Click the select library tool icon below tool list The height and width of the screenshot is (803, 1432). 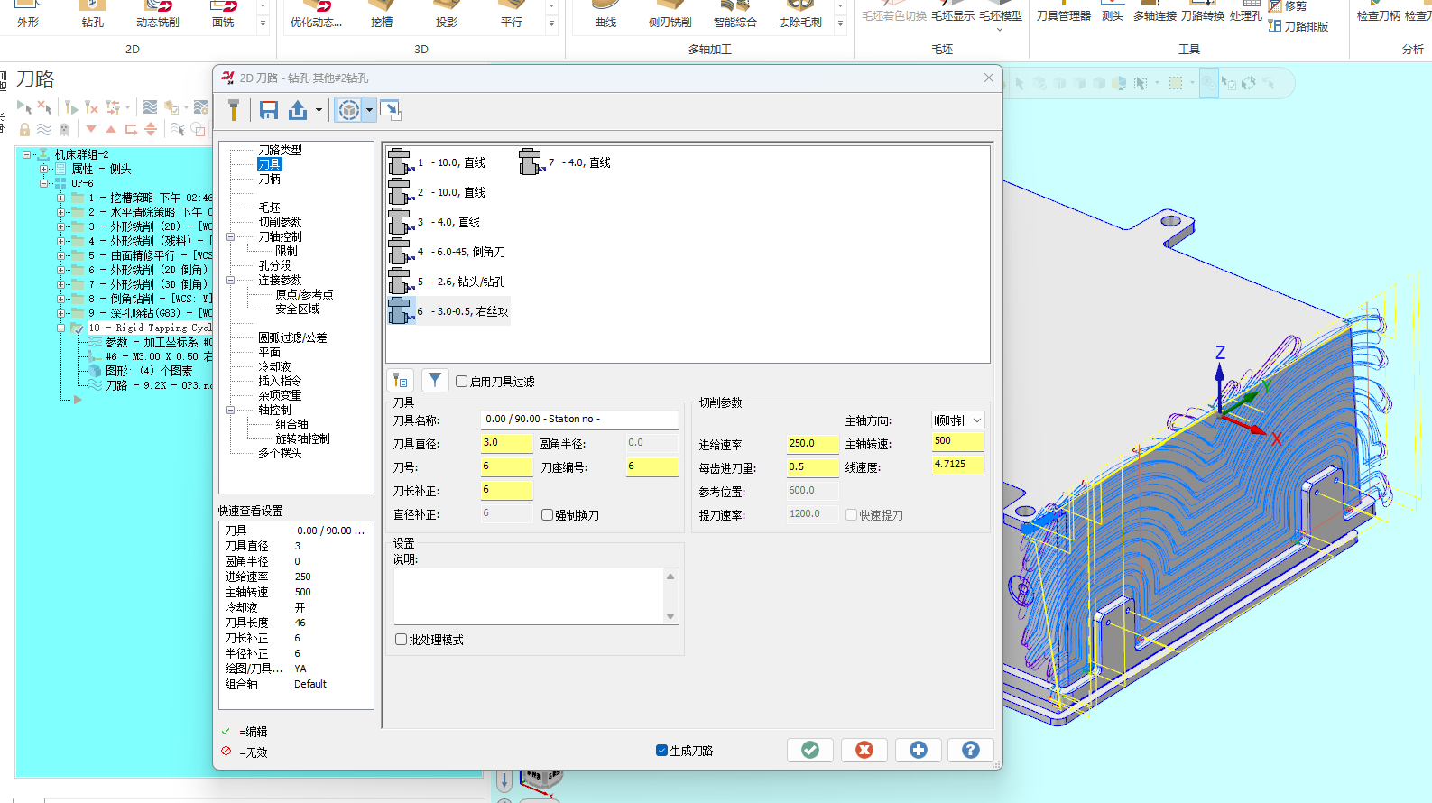(x=401, y=381)
